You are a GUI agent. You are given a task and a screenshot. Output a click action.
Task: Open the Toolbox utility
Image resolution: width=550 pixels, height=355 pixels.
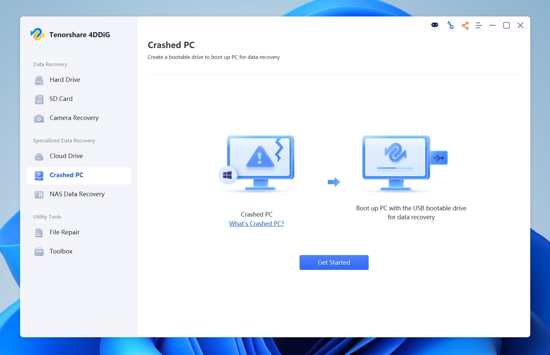(x=79, y=251)
